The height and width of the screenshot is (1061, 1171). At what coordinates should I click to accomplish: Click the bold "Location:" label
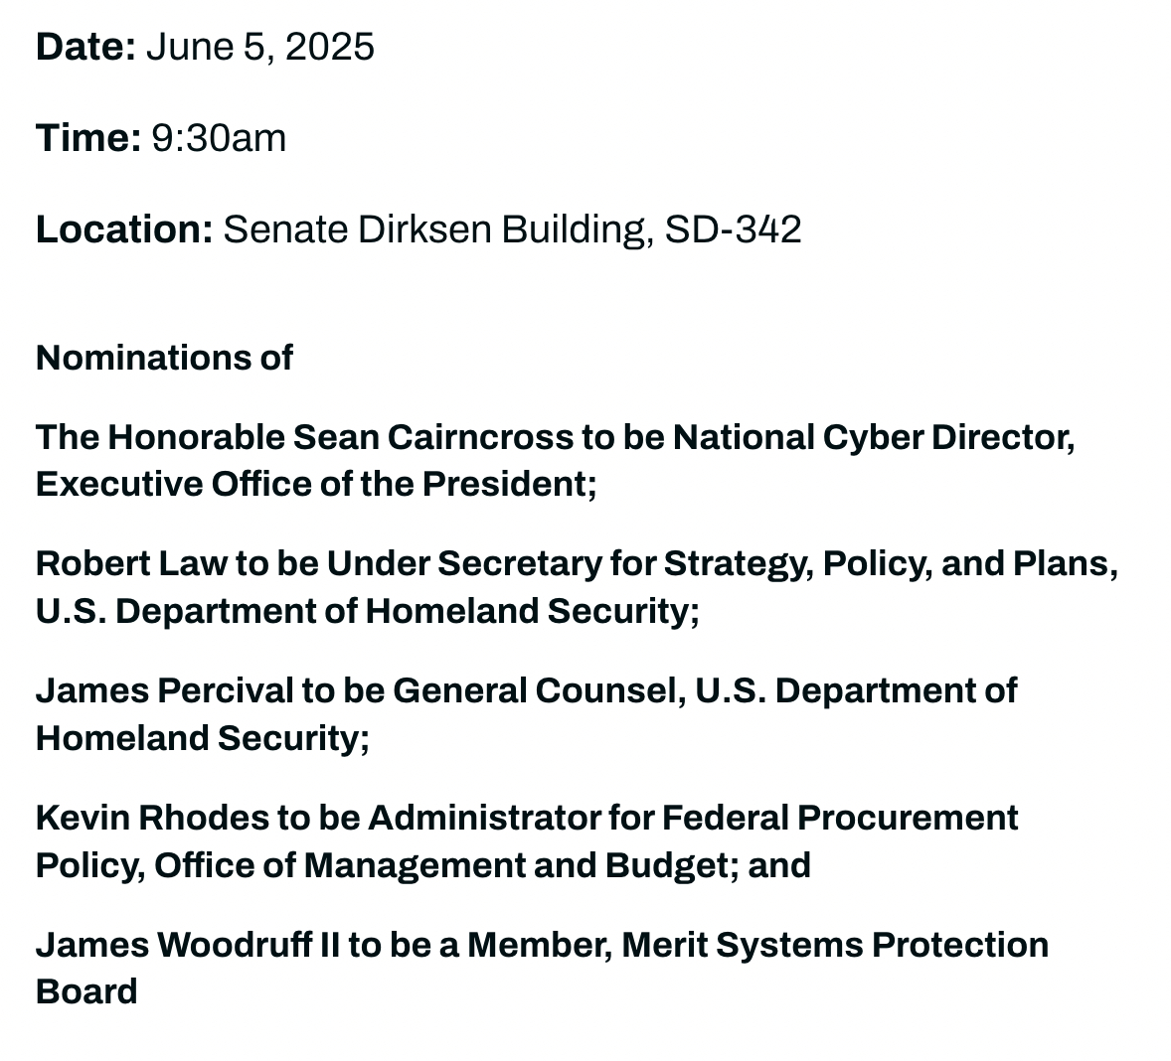pos(124,229)
